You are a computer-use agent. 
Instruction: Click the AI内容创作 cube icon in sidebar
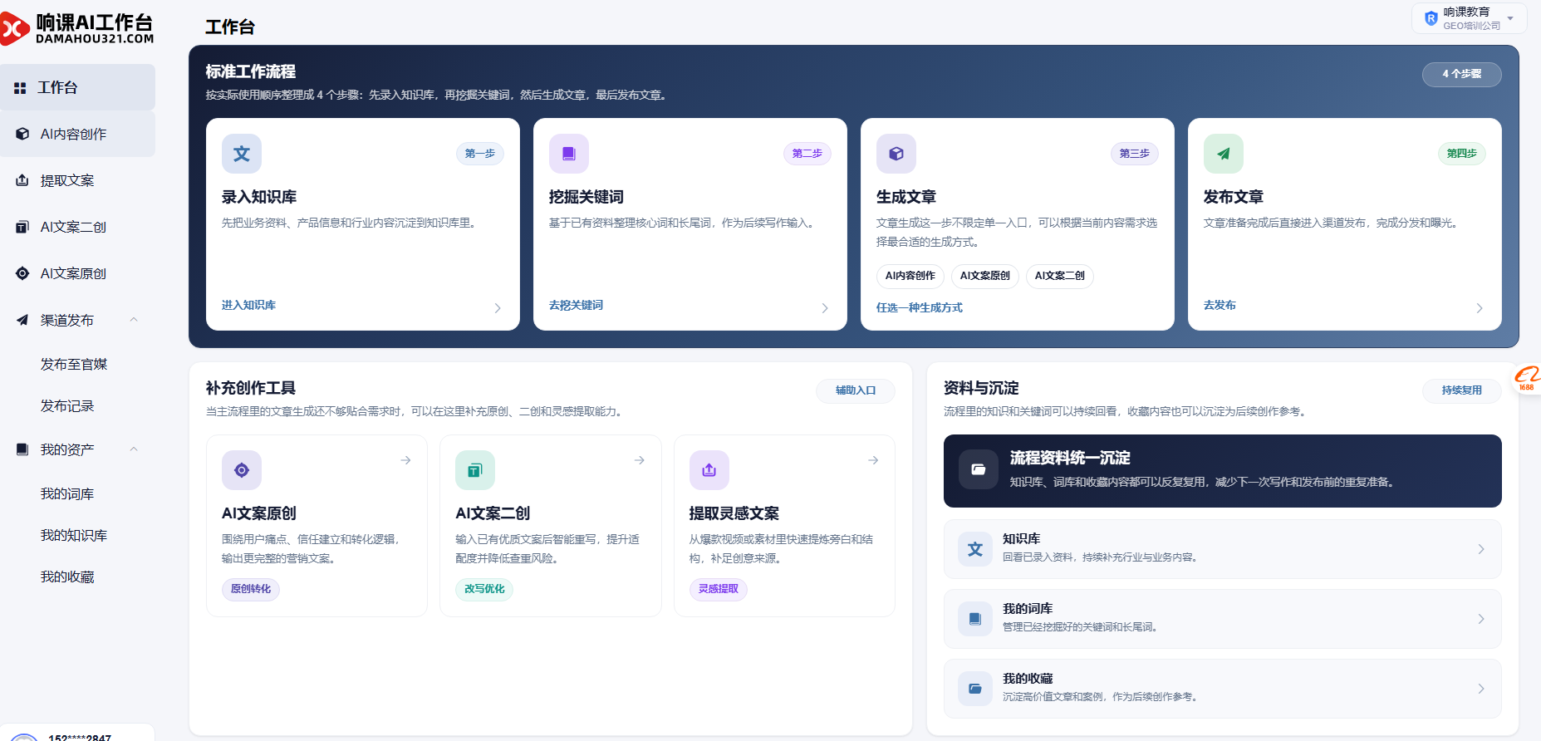point(22,134)
